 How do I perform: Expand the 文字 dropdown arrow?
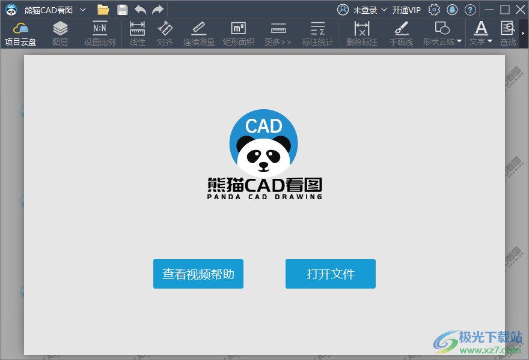(490, 41)
